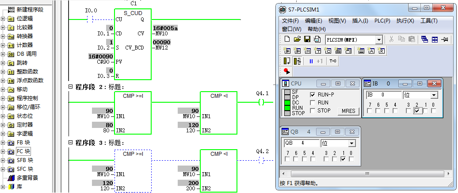Toggle bit 0 checkbox in IB 0

tap(433, 111)
